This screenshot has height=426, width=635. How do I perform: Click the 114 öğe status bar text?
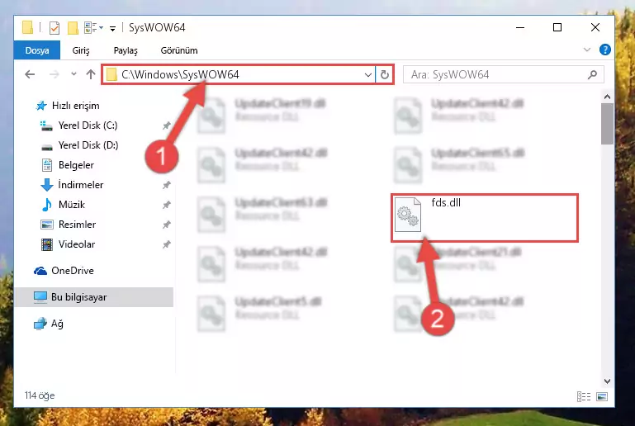(x=40, y=395)
